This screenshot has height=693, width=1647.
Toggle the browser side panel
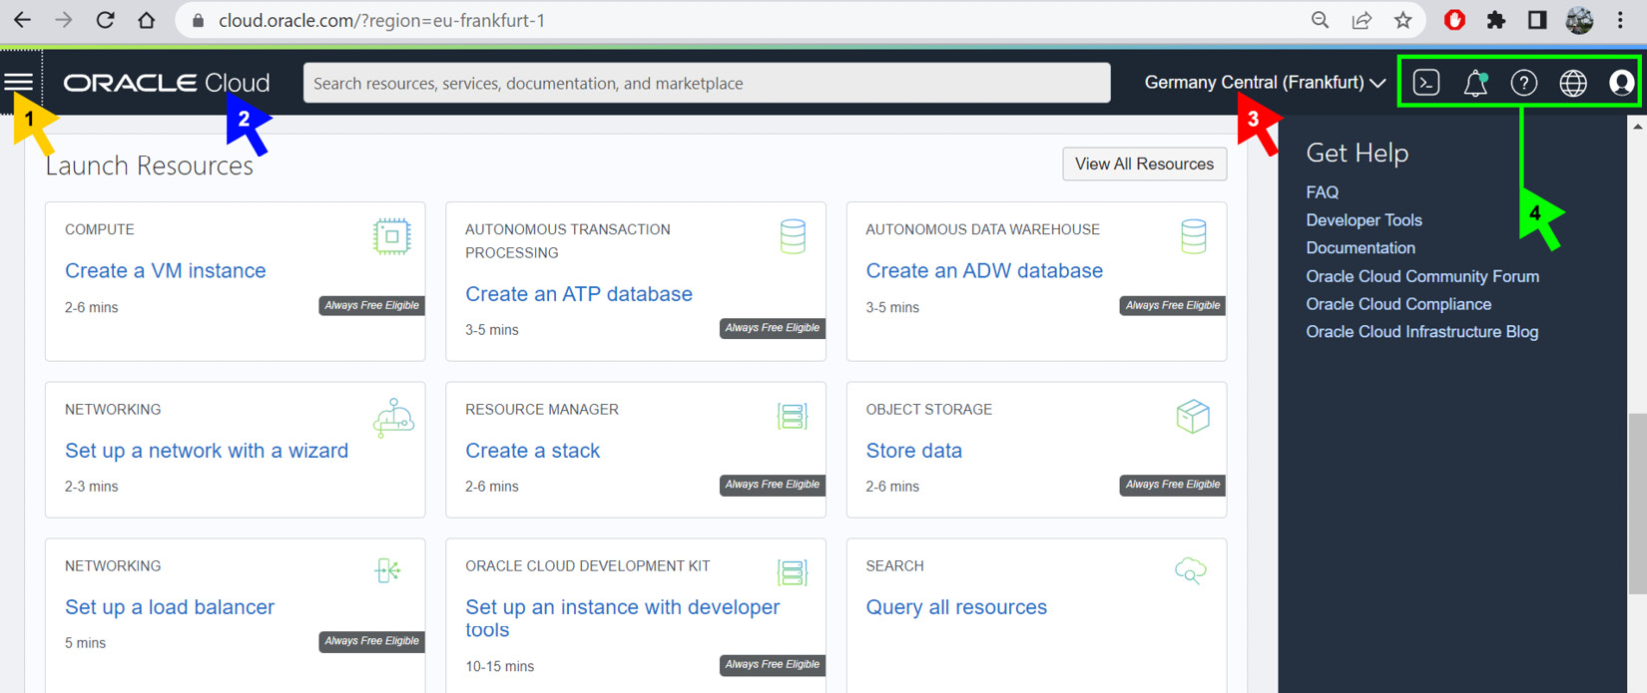point(1537,20)
